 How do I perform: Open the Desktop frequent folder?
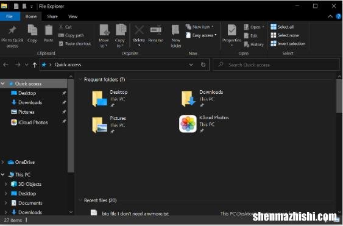[110, 99]
